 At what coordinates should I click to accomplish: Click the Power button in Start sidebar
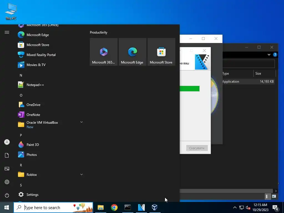click(7, 195)
